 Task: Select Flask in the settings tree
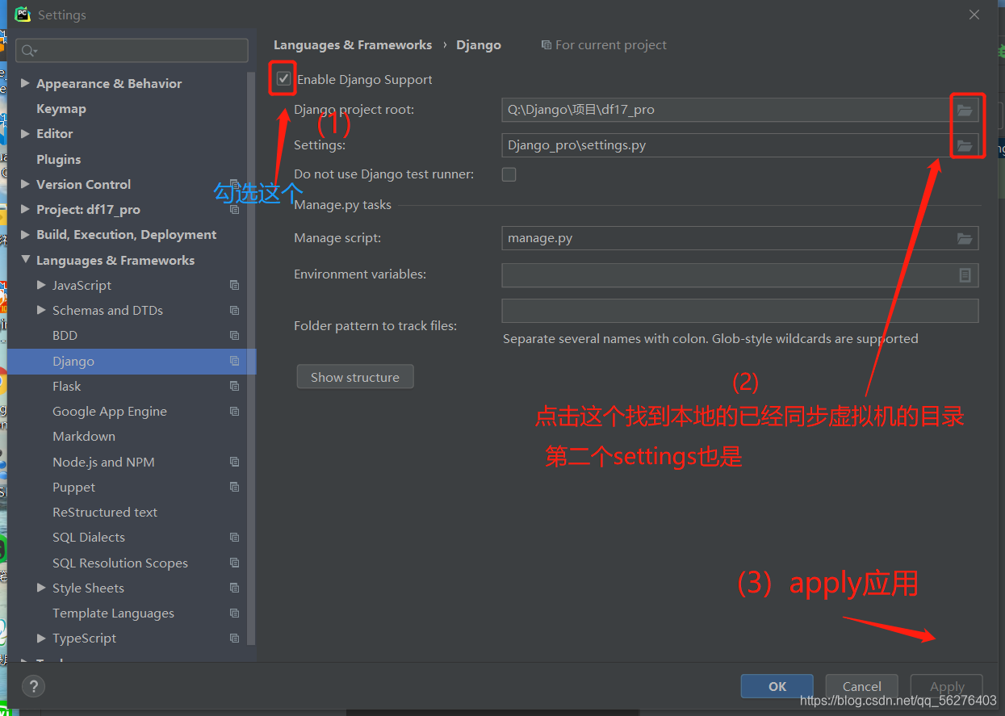[67, 387]
